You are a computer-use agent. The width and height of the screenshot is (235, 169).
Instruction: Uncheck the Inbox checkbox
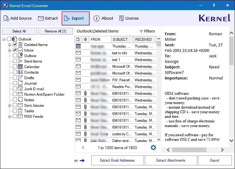click(15, 50)
